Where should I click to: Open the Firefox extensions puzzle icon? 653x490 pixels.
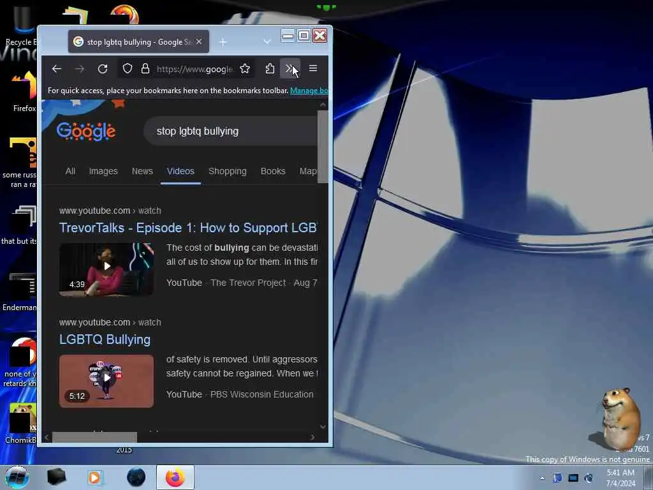coord(270,69)
